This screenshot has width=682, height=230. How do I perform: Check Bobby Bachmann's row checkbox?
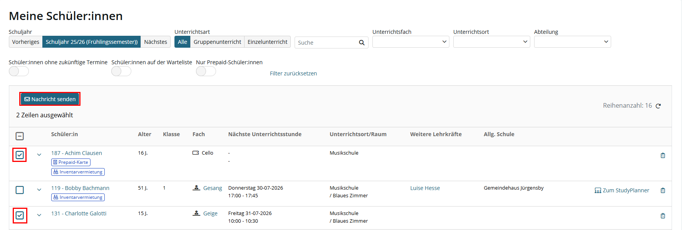tap(20, 190)
